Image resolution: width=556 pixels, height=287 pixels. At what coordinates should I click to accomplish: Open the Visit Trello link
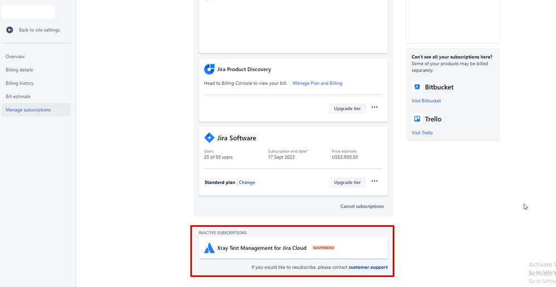(422, 132)
